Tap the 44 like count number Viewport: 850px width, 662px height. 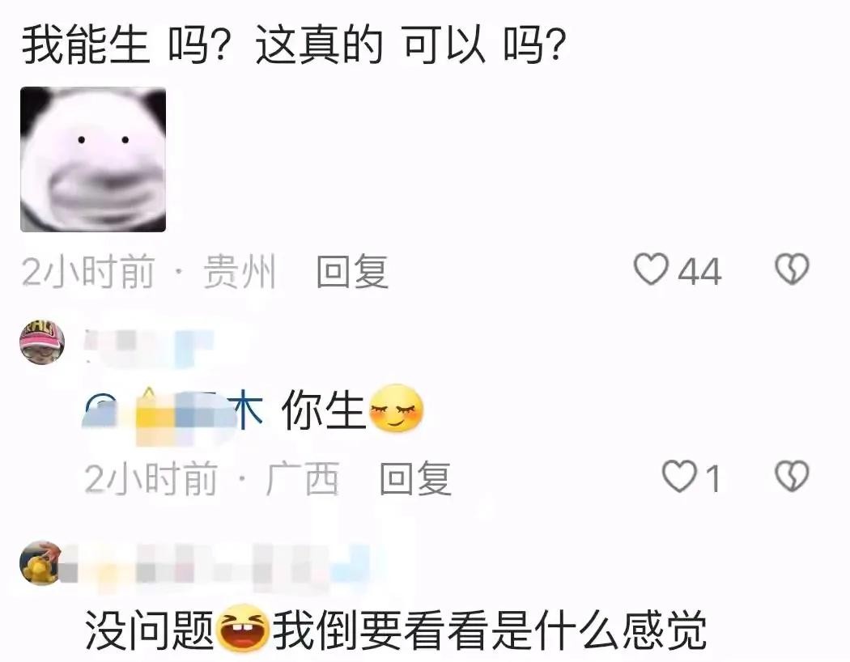click(x=699, y=271)
